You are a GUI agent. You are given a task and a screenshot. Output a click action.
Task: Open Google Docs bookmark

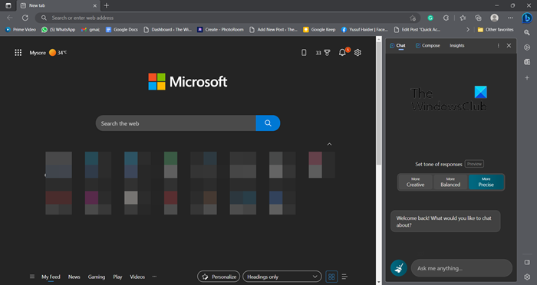click(121, 30)
